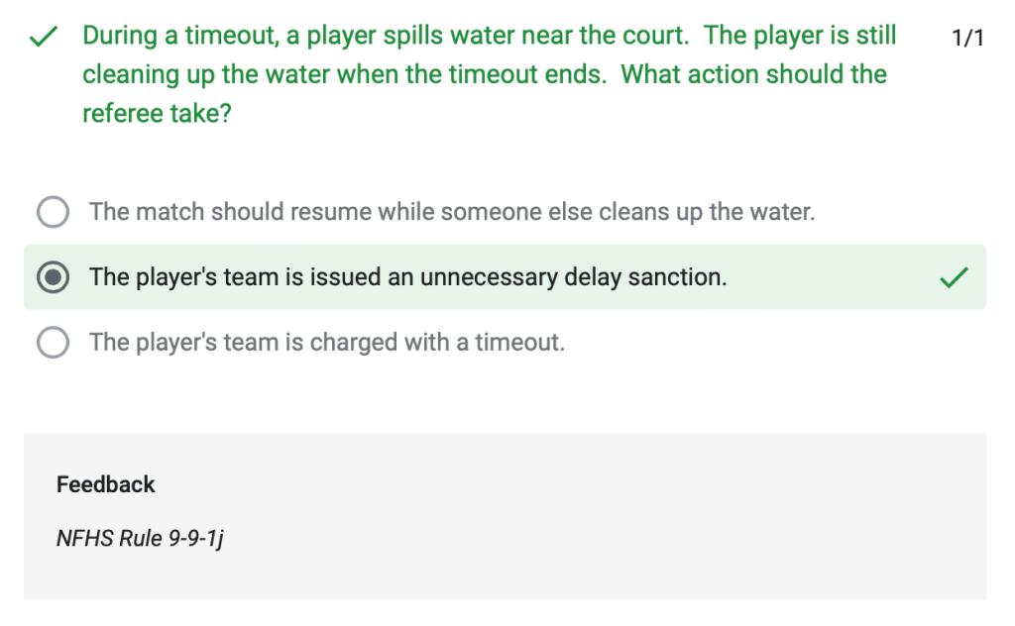1015x626 pixels.
Task: Click the "1/1" score indicator
Action: (x=966, y=38)
